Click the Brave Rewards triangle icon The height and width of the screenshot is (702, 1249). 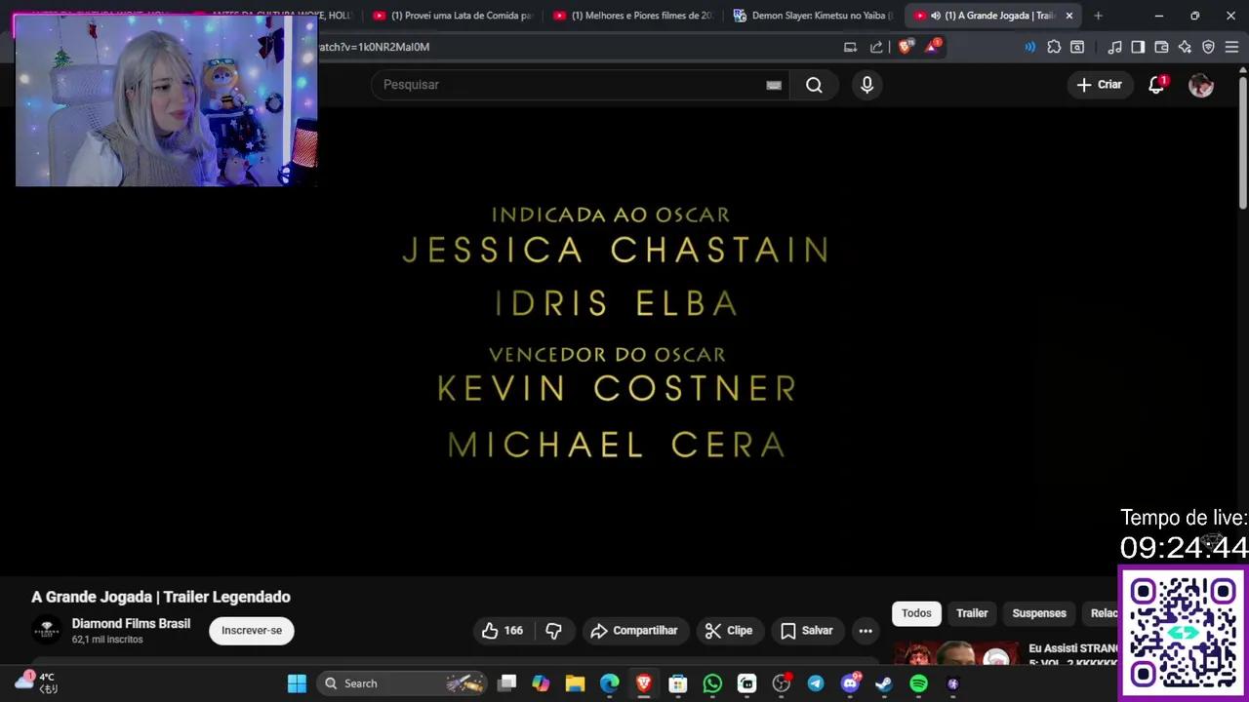coord(933,47)
